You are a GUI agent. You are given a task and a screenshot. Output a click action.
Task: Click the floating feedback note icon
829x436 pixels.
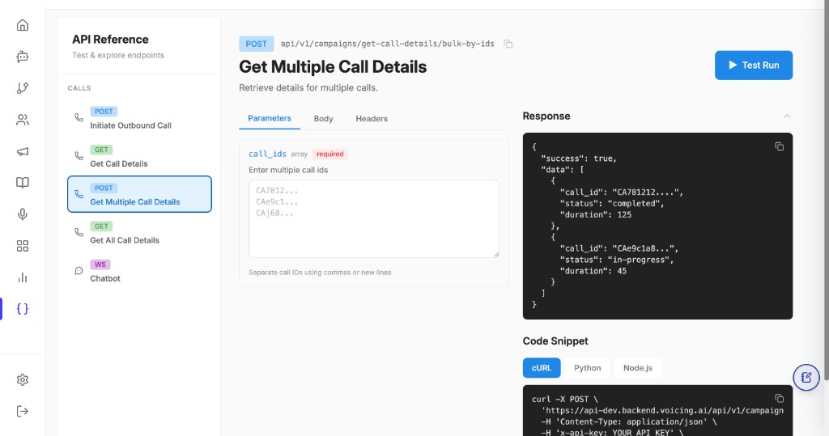coord(806,377)
